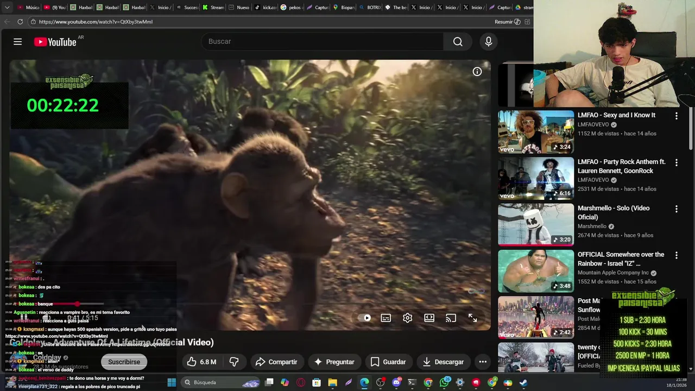Click the Preguntar button
Screen dimensions: 695x391
point(334,362)
